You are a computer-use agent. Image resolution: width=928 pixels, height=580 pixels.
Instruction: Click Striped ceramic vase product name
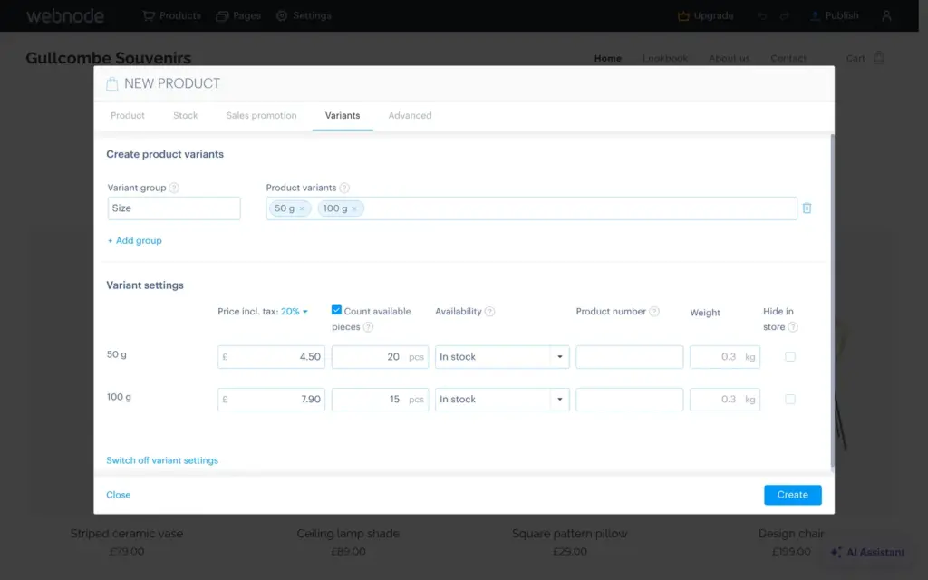pyautogui.click(x=127, y=533)
